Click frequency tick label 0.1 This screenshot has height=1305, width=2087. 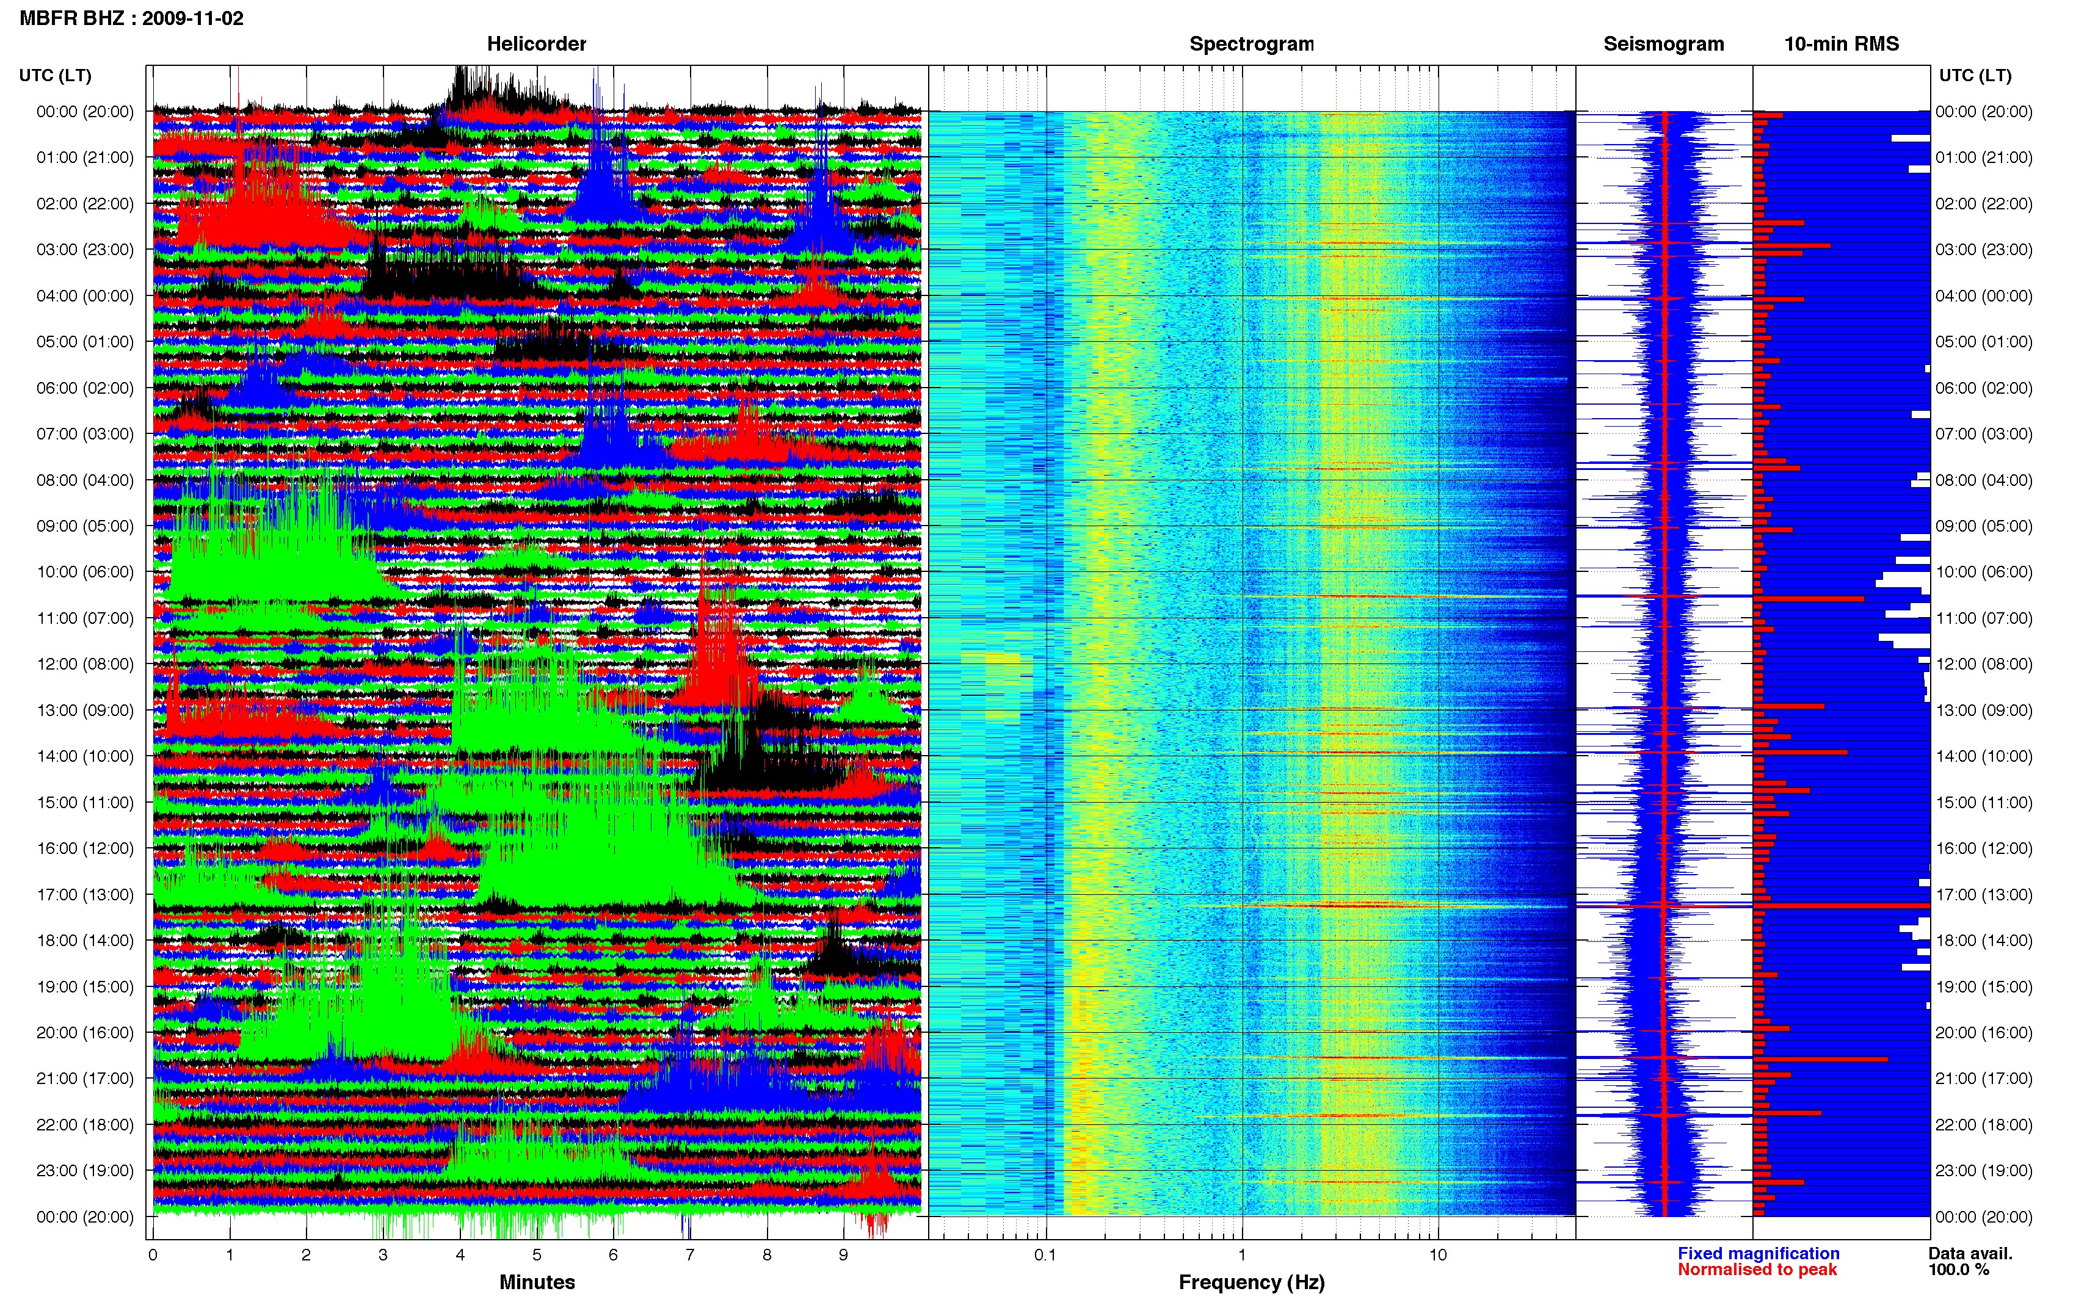point(1045,1255)
